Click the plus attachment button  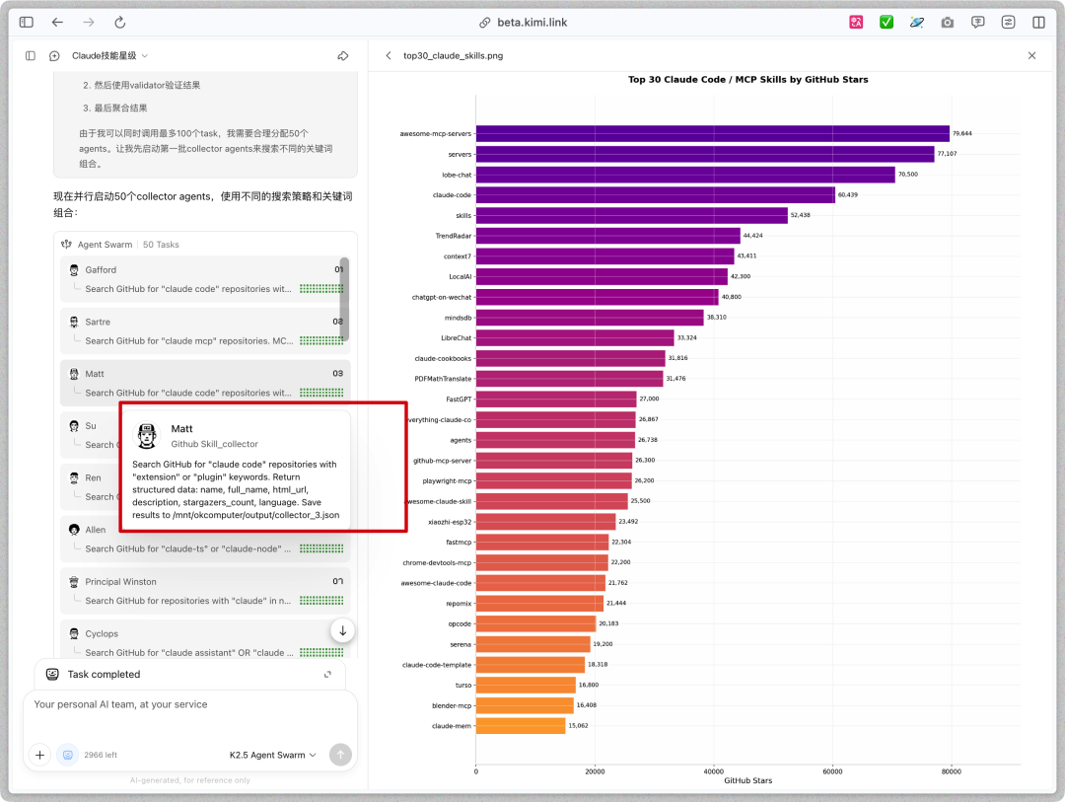coord(39,755)
